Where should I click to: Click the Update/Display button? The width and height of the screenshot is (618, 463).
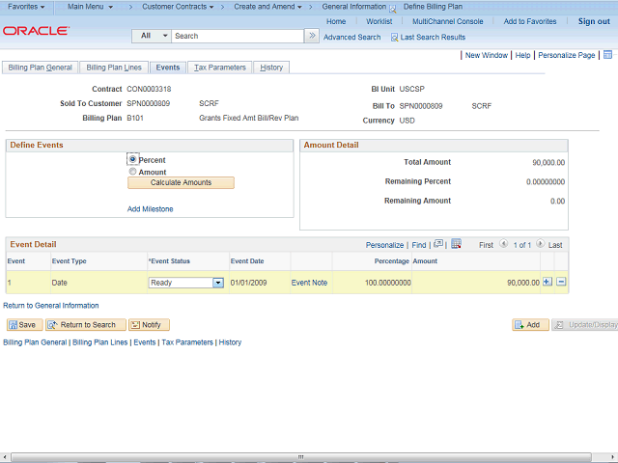tap(585, 325)
